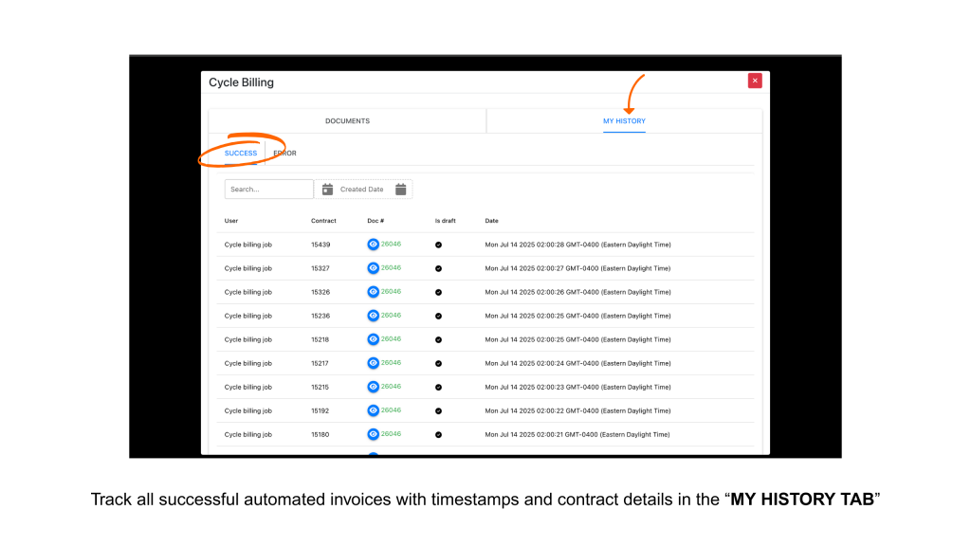Click the draft checkmark for contract 15192

coord(438,410)
